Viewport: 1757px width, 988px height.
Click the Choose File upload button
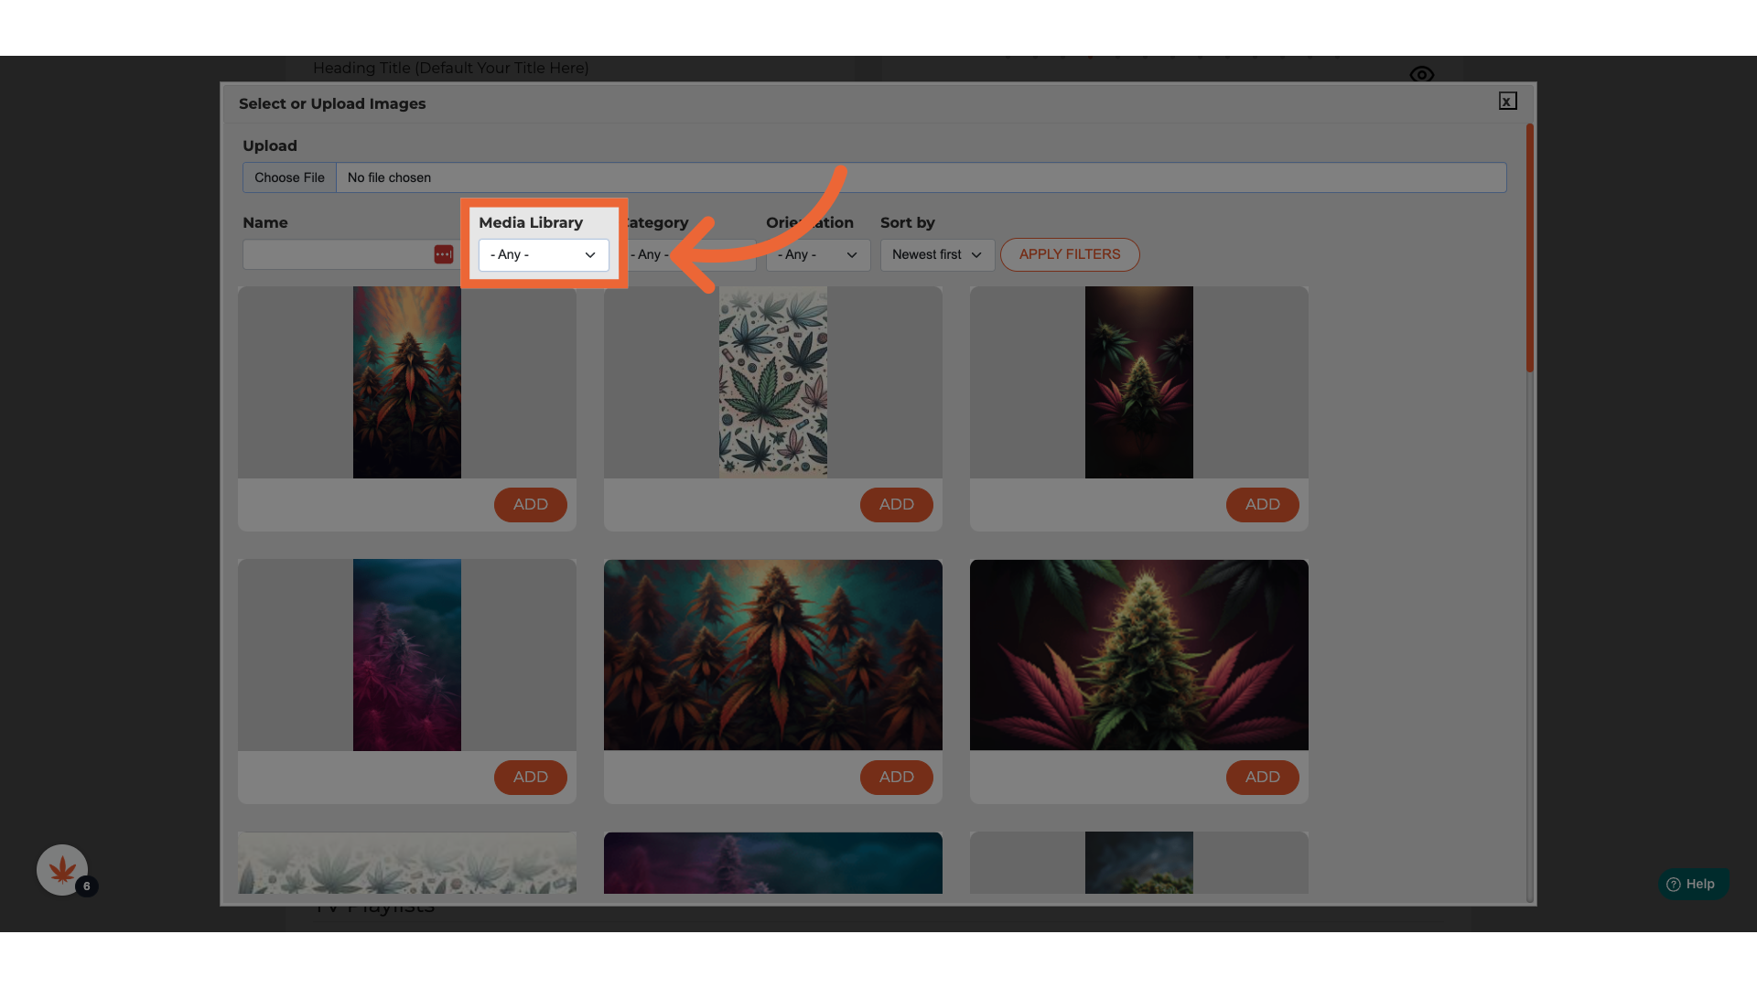pyautogui.click(x=289, y=177)
